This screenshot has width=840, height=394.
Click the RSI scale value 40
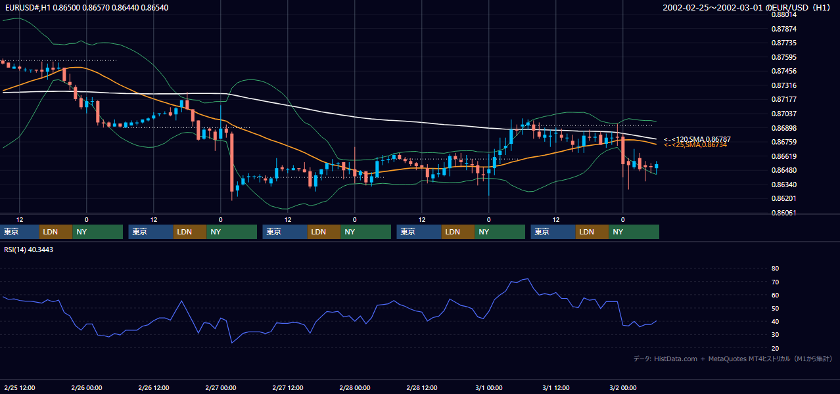[x=775, y=321]
